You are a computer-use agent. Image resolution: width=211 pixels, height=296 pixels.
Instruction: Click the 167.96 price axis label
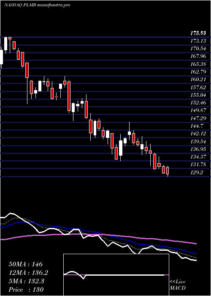tap(198, 56)
